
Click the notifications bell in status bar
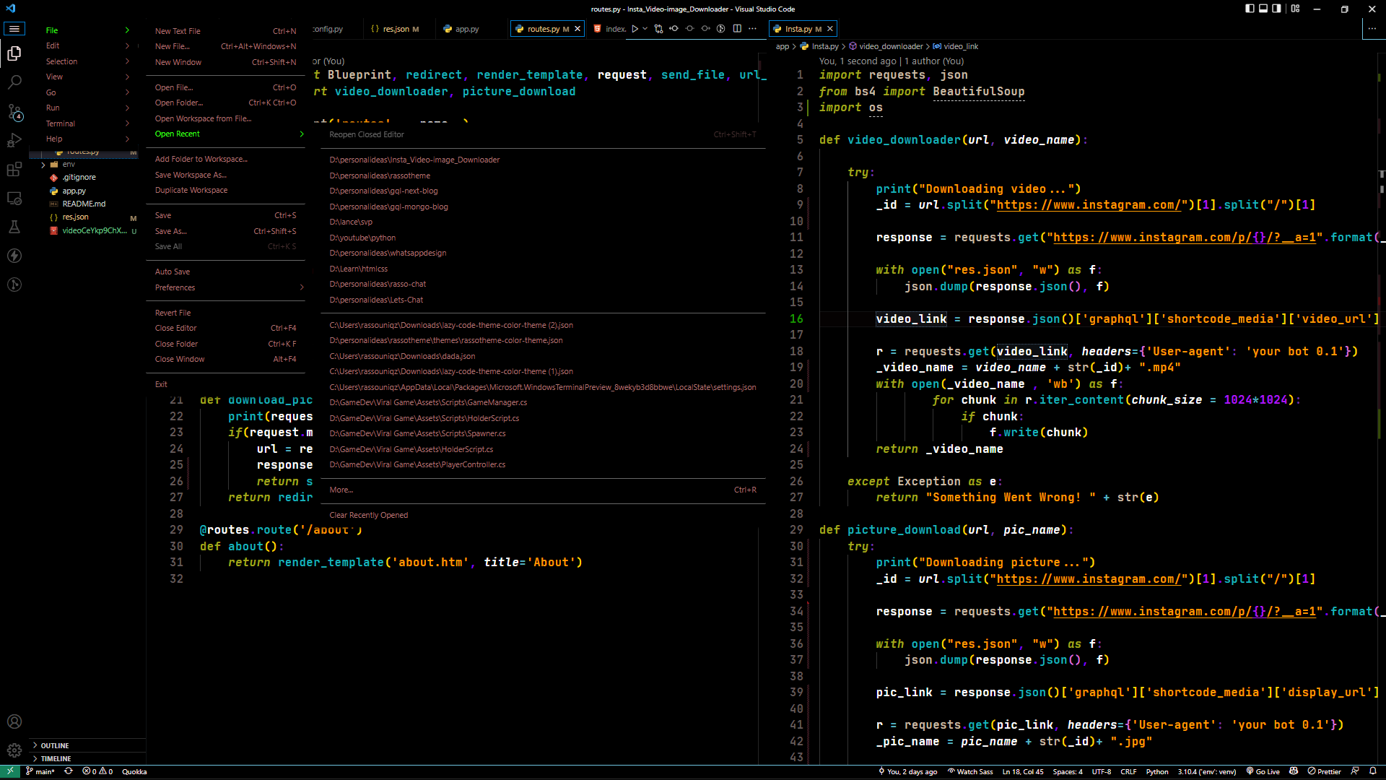click(1373, 771)
